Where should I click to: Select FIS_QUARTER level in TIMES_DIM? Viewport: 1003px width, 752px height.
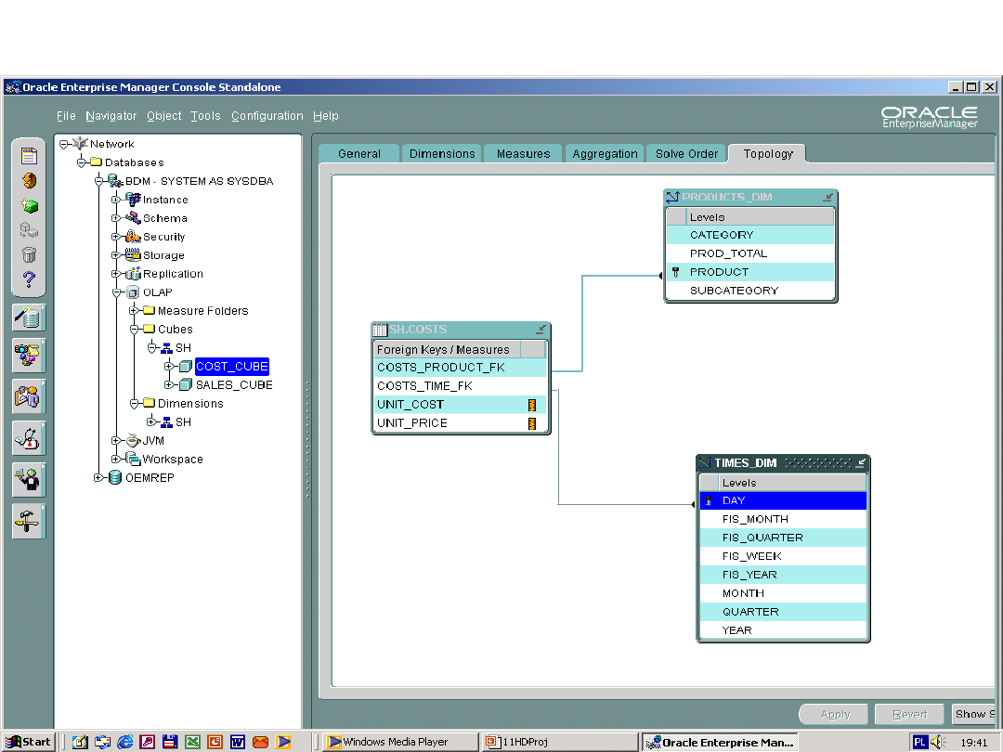click(x=762, y=538)
